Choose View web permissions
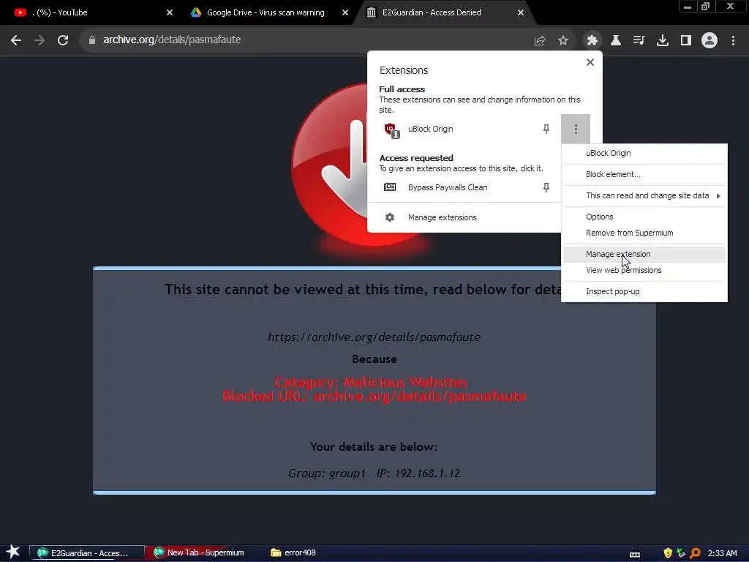Screen dimensions: 749x562 [644, 270]
